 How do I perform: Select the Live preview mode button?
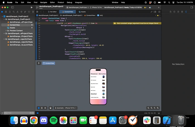(x=39, y=108)
